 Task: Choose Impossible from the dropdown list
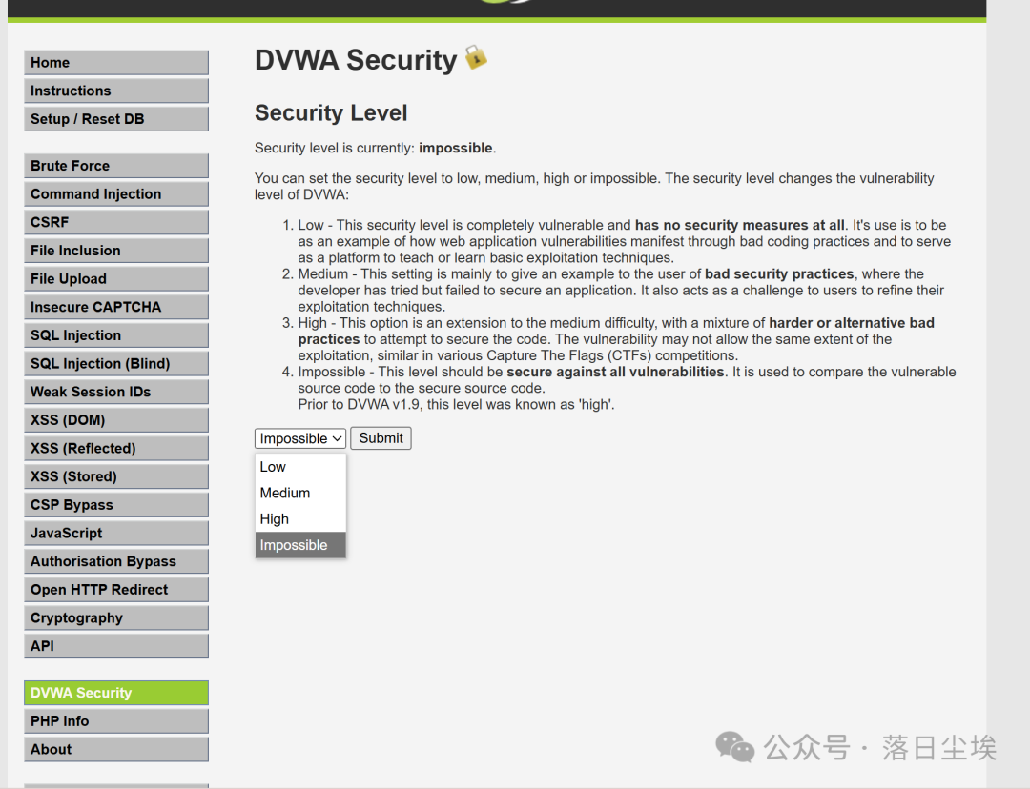(300, 545)
